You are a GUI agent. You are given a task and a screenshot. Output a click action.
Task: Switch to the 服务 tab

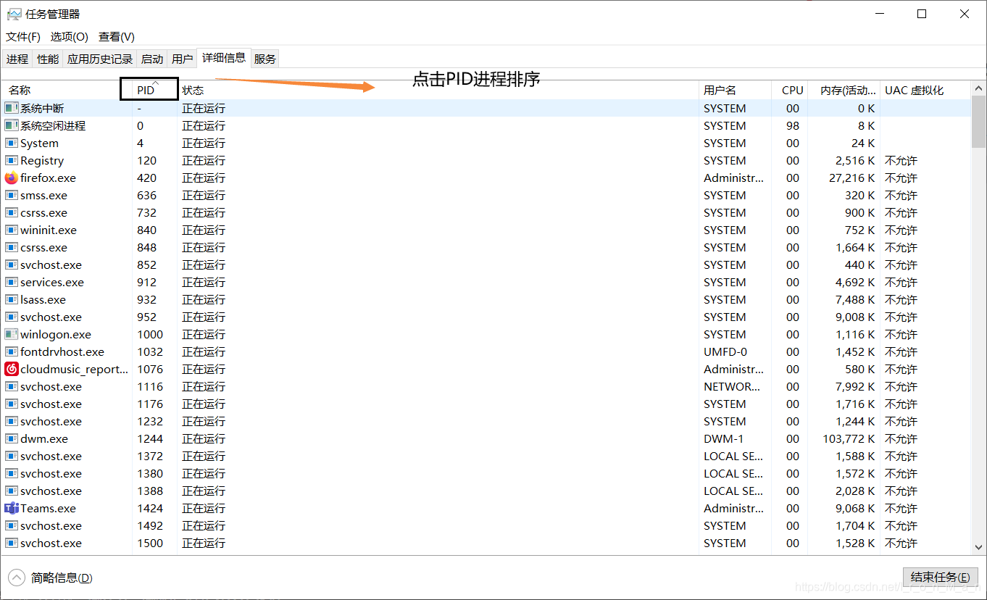pos(265,59)
